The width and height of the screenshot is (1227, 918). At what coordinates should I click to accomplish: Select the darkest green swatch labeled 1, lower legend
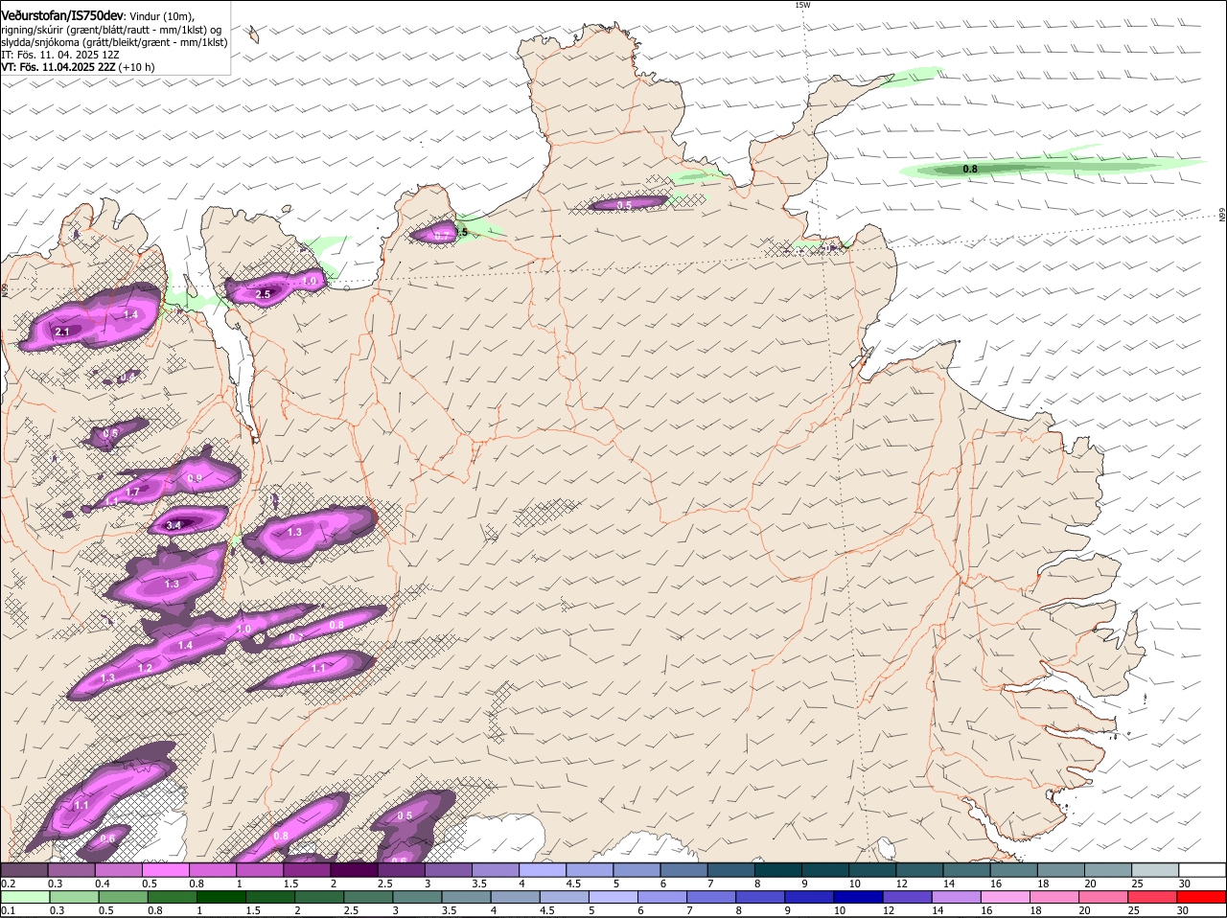(220, 898)
